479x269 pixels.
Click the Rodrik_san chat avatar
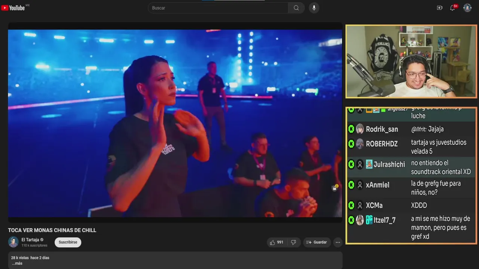coord(360,129)
